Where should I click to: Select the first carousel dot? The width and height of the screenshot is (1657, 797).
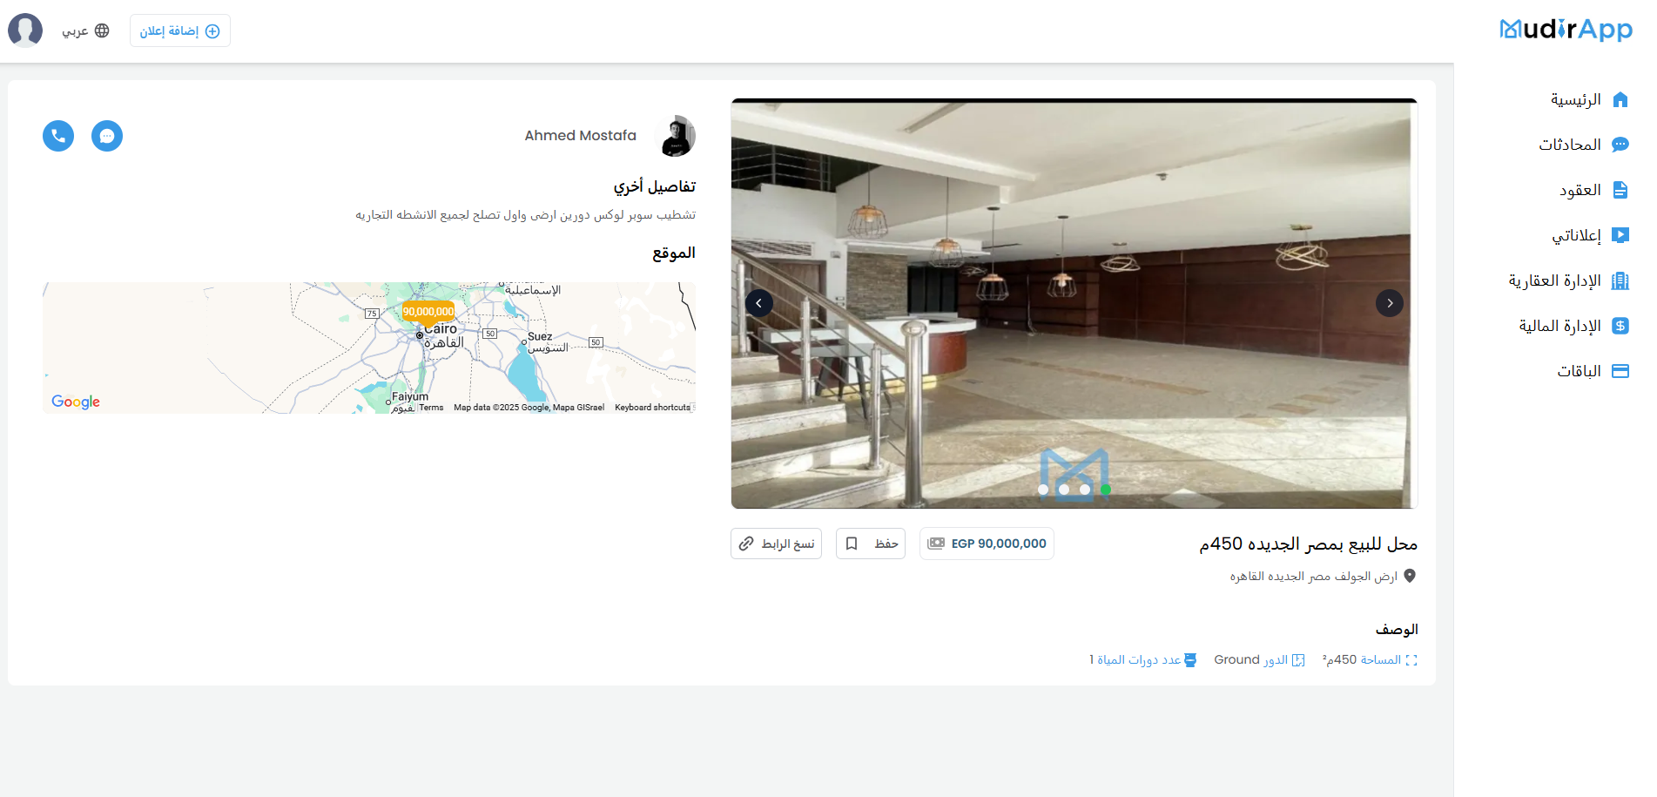click(x=1043, y=490)
